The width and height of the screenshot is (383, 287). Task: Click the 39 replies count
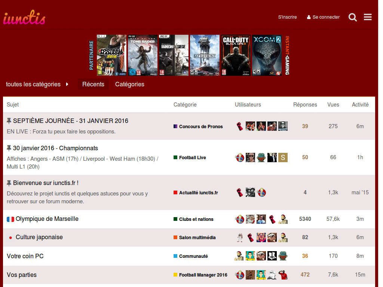(305, 126)
